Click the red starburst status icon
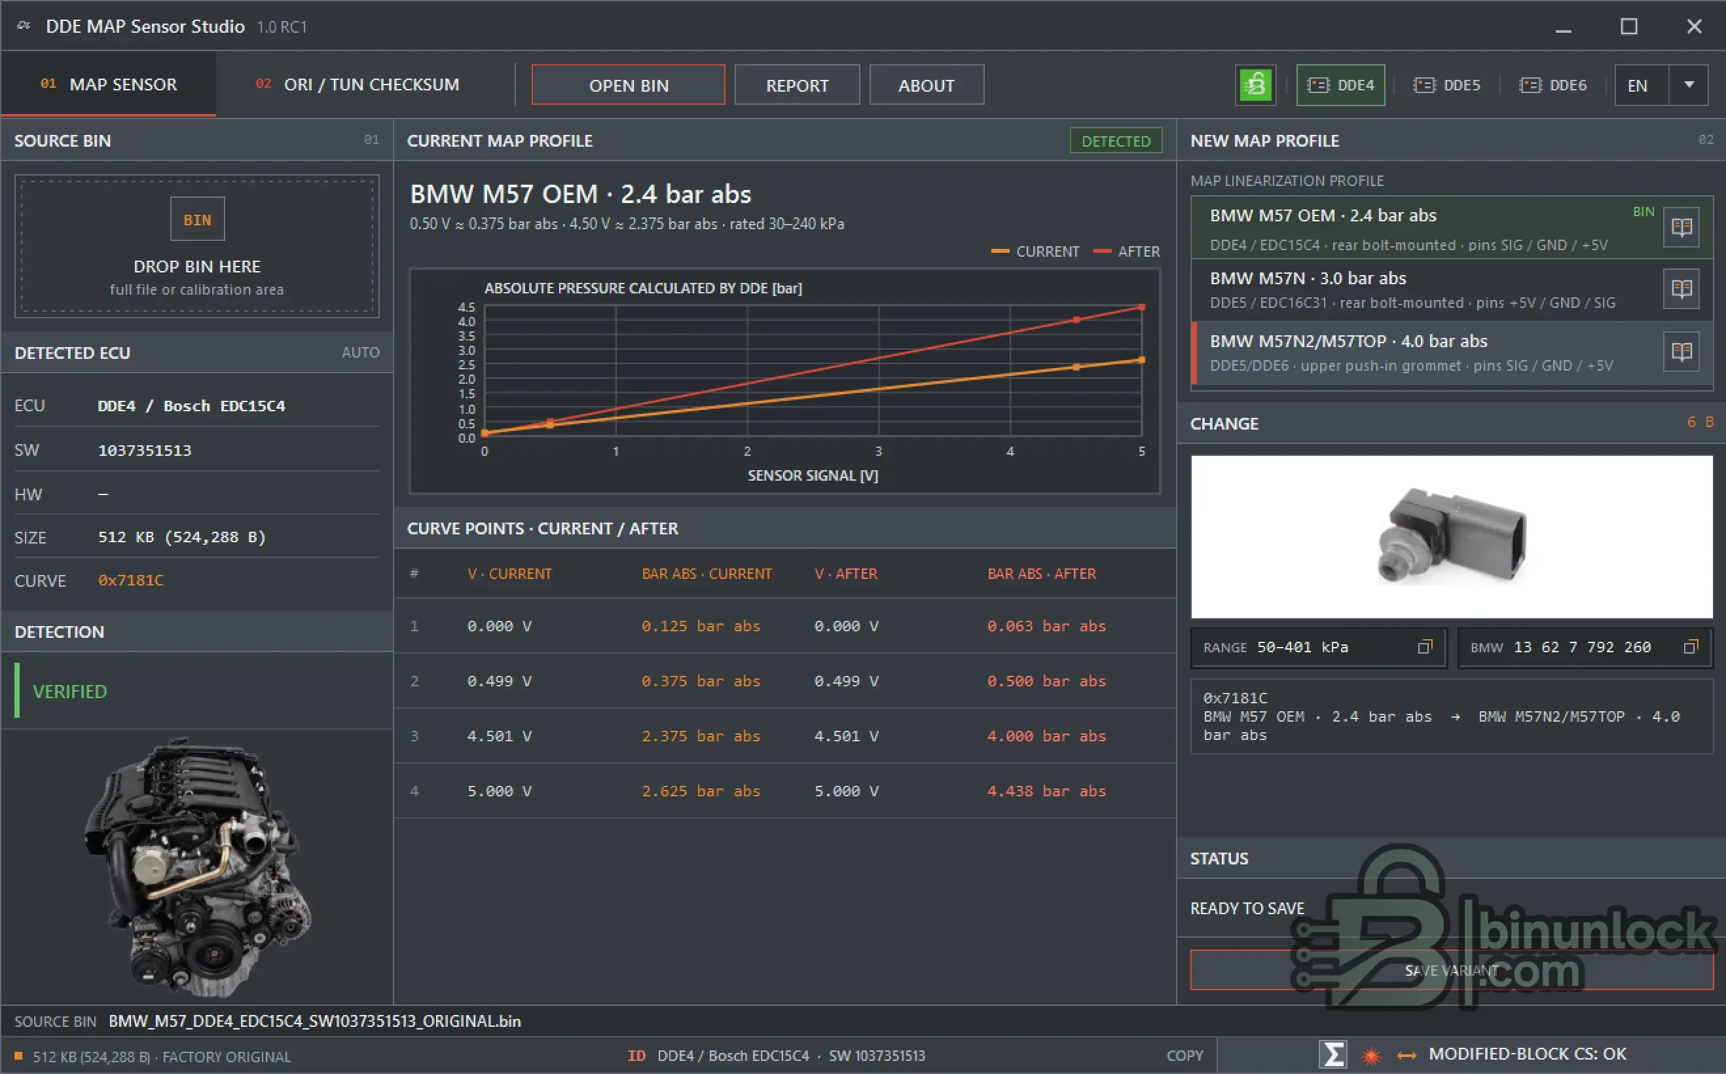The width and height of the screenshot is (1726, 1074). coord(1371,1056)
